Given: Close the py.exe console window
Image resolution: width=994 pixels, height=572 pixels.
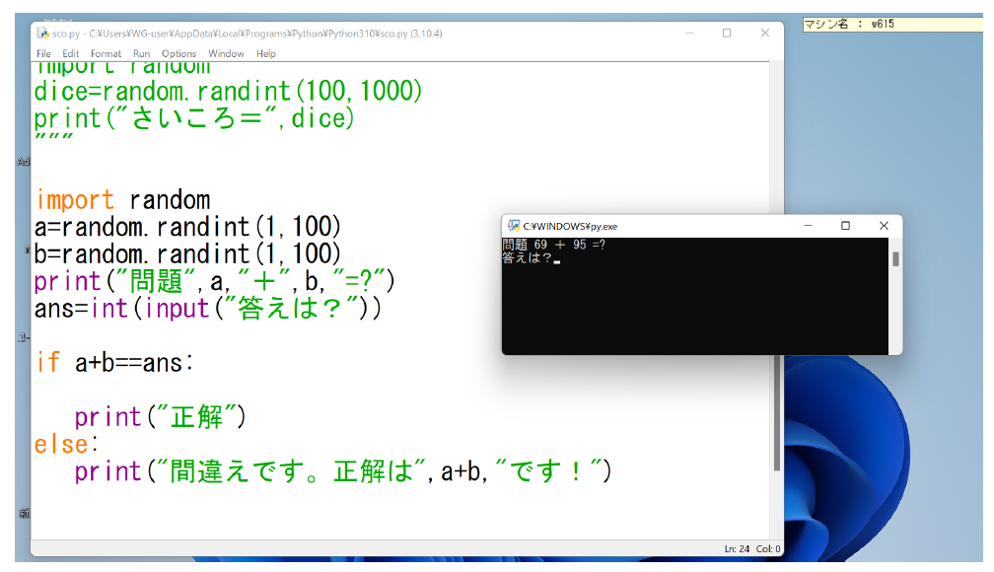Looking at the screenshot, I should click(x=884, y=226).
